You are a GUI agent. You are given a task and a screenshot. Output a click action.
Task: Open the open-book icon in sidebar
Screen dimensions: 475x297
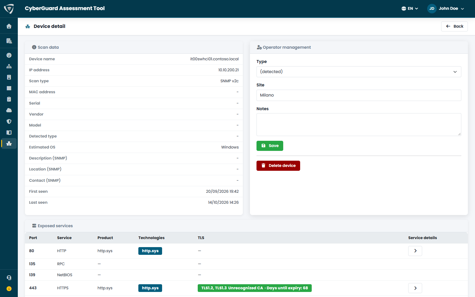[9, 132]
